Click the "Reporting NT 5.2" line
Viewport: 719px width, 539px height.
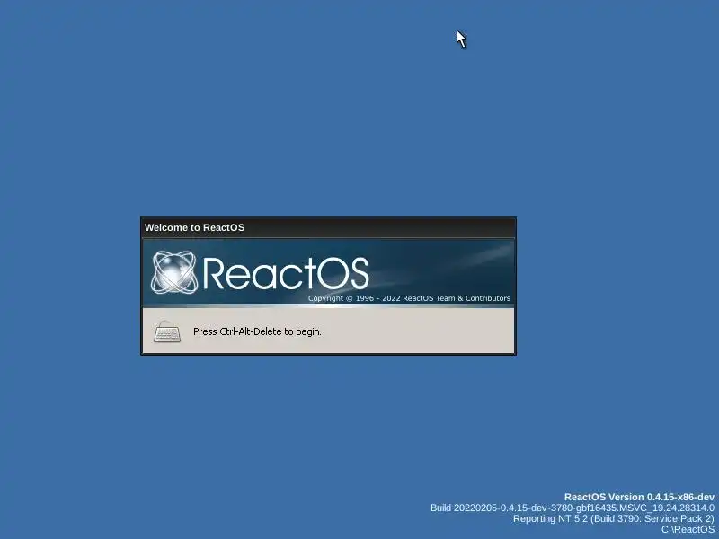tap(614, 519)
